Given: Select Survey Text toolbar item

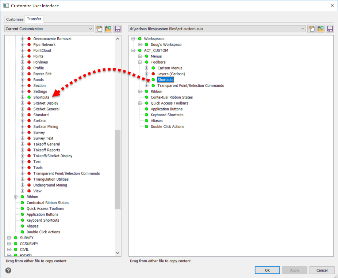Looking at the screenshot, I should click(x=43, y=138).
